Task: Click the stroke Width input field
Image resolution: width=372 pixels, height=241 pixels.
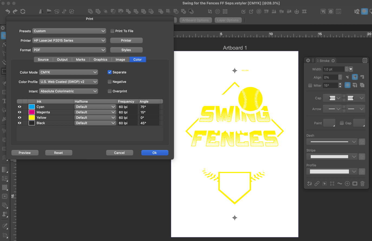Action: 334,69
